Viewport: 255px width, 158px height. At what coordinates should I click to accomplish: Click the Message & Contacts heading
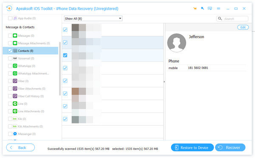[x=20, y=27]
